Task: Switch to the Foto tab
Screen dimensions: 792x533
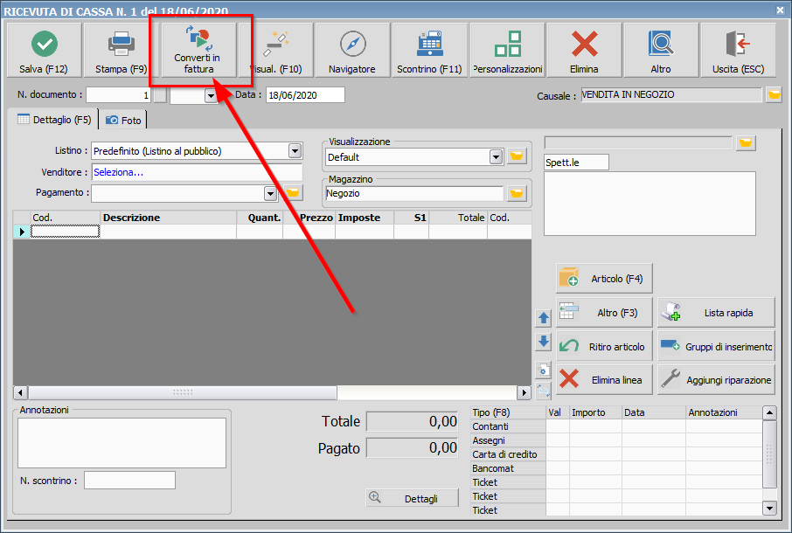Action: 123,120
